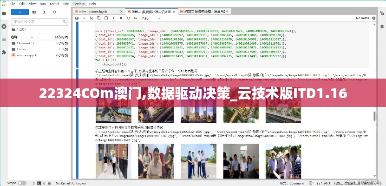
Task: Interrupt the kernel with stop icon
Action: tap(121, 18)
